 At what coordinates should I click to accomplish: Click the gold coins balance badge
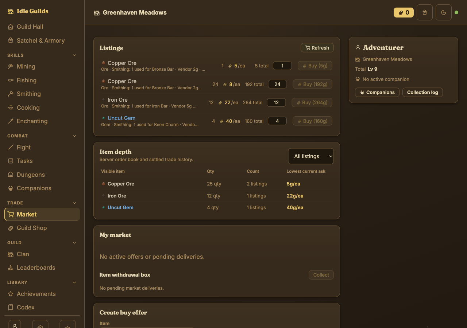404,12
